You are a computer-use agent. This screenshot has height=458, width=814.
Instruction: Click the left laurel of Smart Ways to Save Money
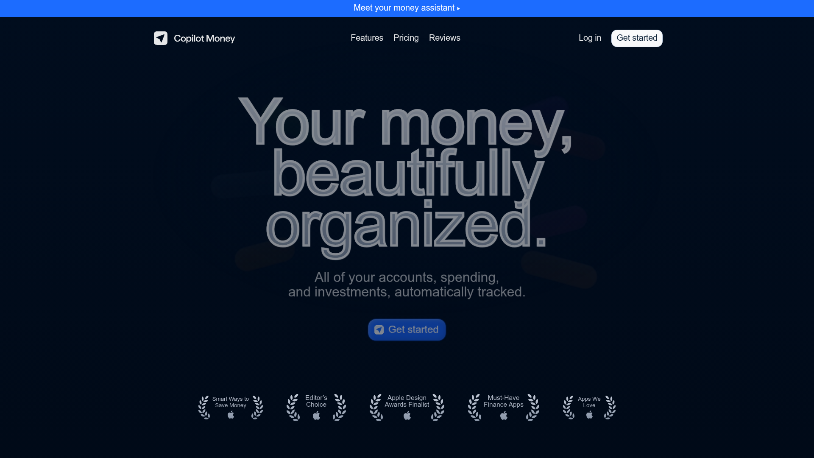click(204, 408)
